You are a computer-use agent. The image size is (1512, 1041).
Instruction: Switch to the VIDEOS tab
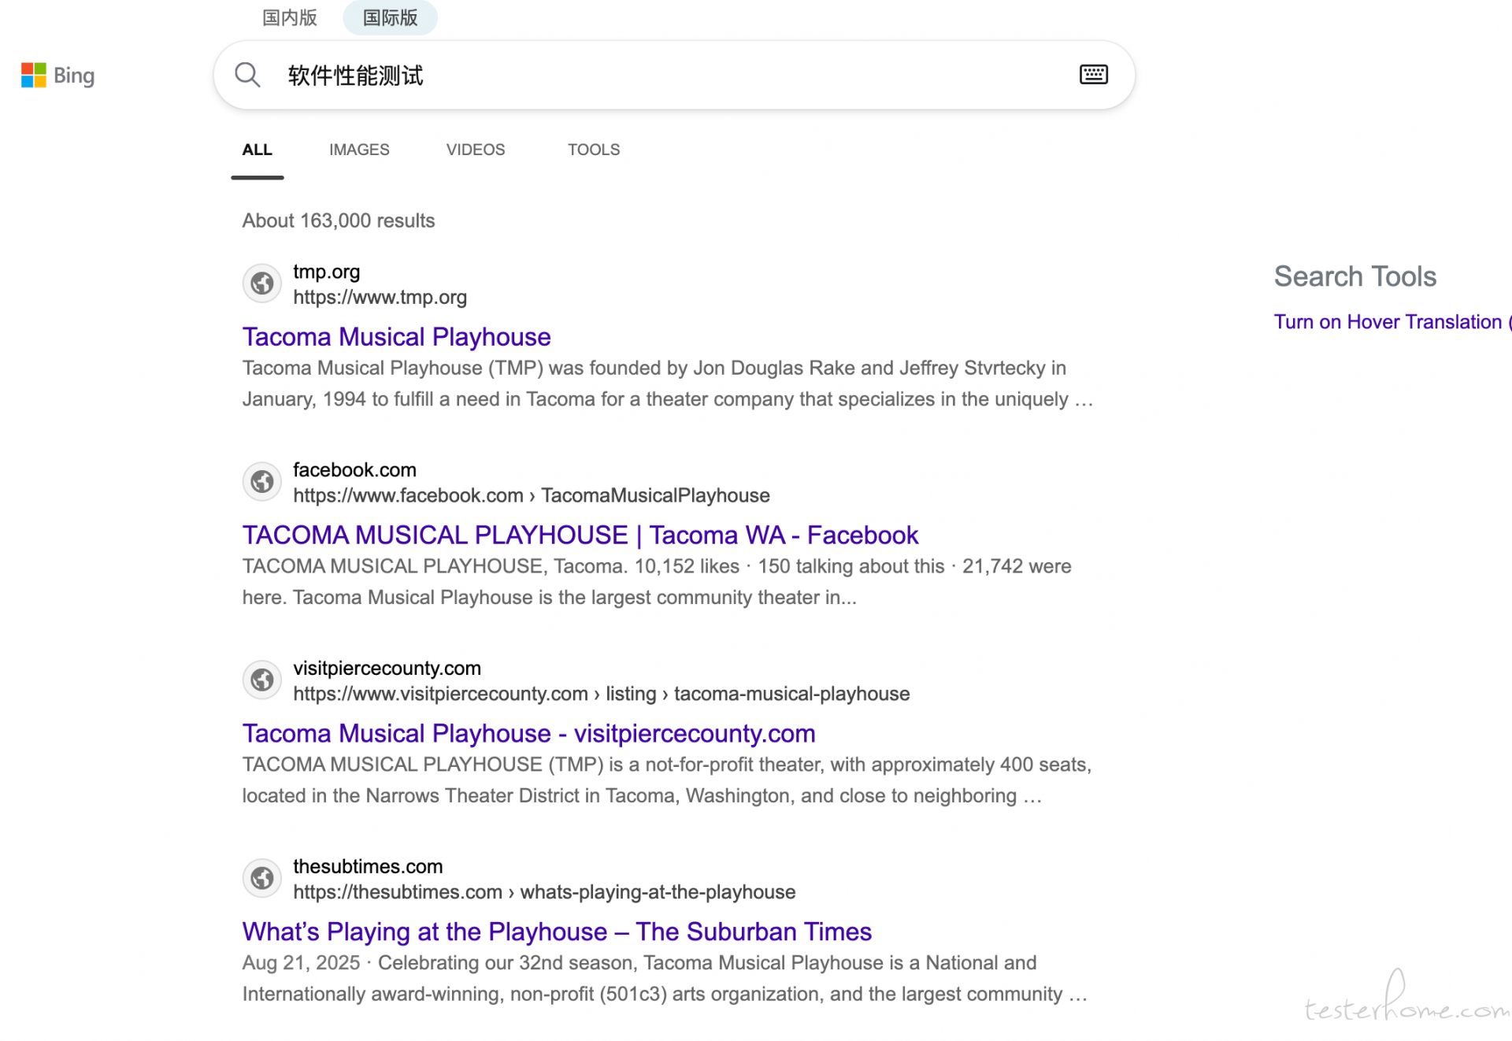tap(476, 150)
